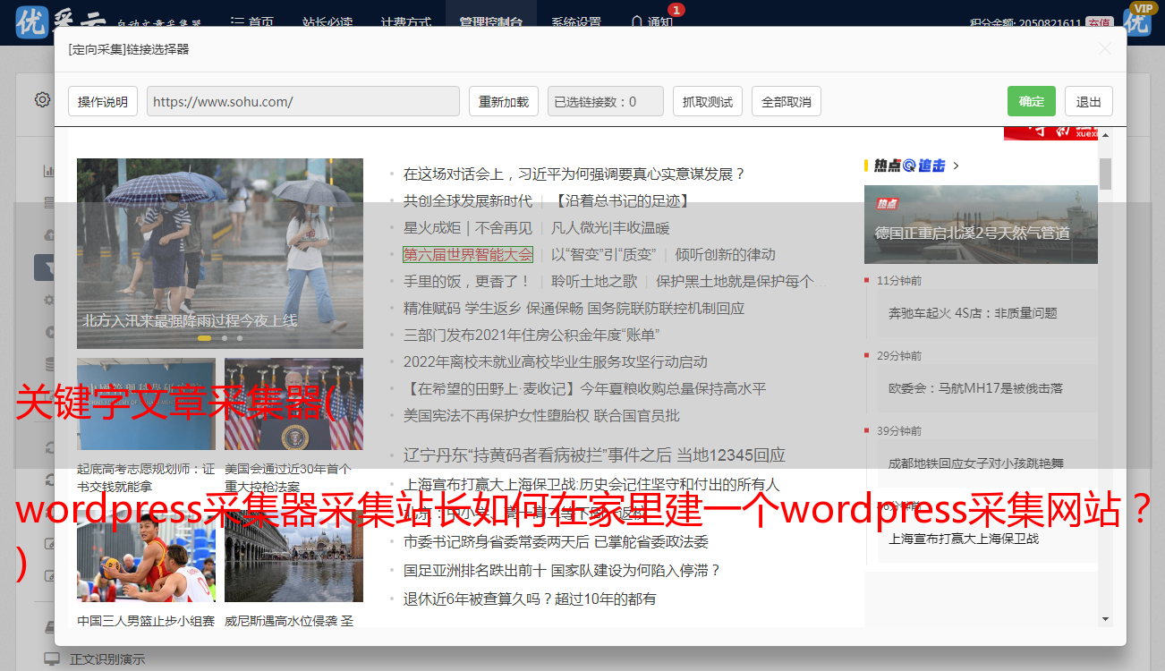Click the vertical scrollbar thumb in the preview
Image resolution: width=1165 pixels, height=671 pixels.
1105,174
